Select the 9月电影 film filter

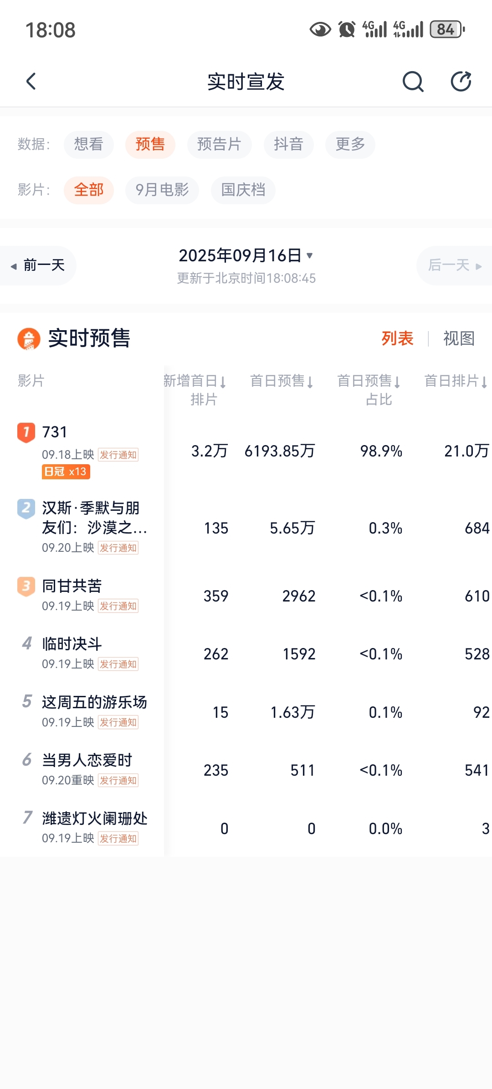(x=162, y=190)
